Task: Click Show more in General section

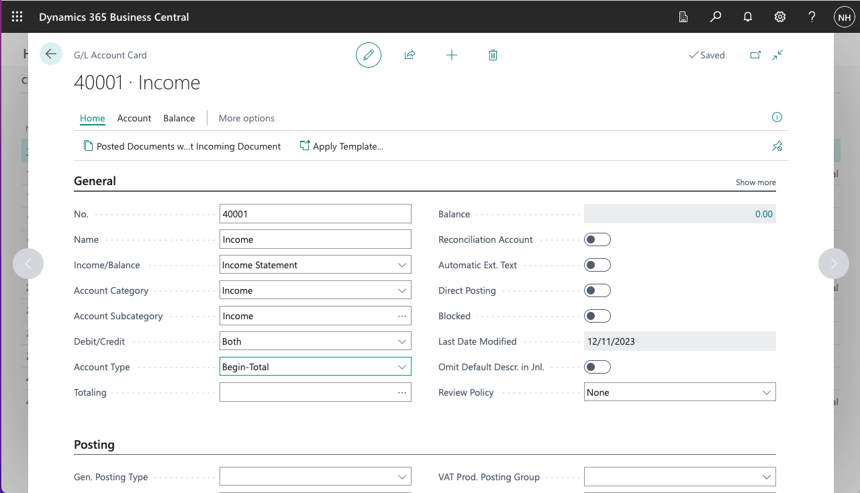Action: [755, 182]
